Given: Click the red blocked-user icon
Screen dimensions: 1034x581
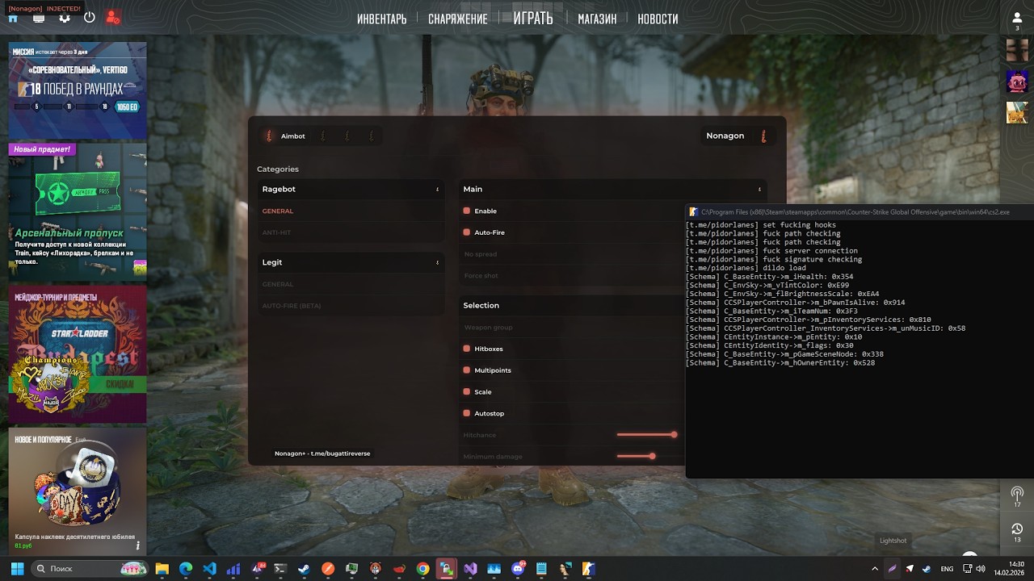Looking at the screenshot, I should (113, 17).
